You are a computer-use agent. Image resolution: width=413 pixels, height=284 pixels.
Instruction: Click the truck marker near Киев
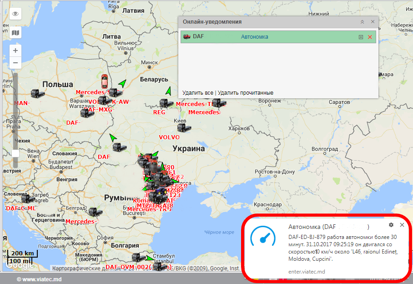[x=184, y=128]
